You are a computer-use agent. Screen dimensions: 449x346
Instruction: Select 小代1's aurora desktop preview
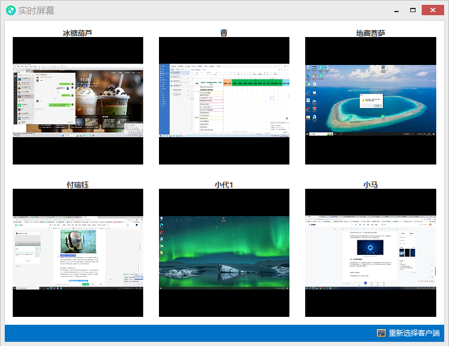click(x=224, y=253)
